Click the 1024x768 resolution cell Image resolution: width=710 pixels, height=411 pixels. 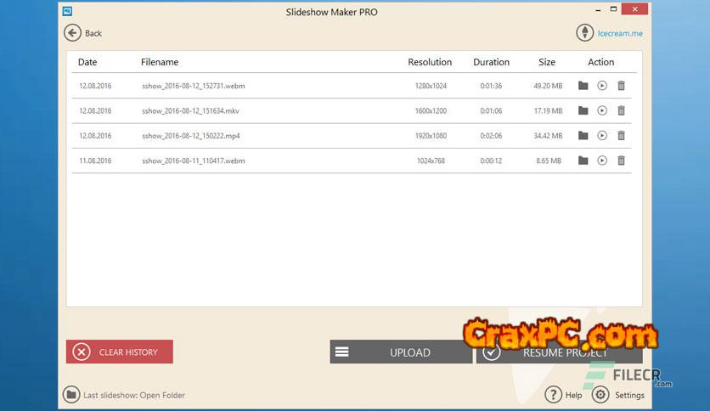click(431, 160)
